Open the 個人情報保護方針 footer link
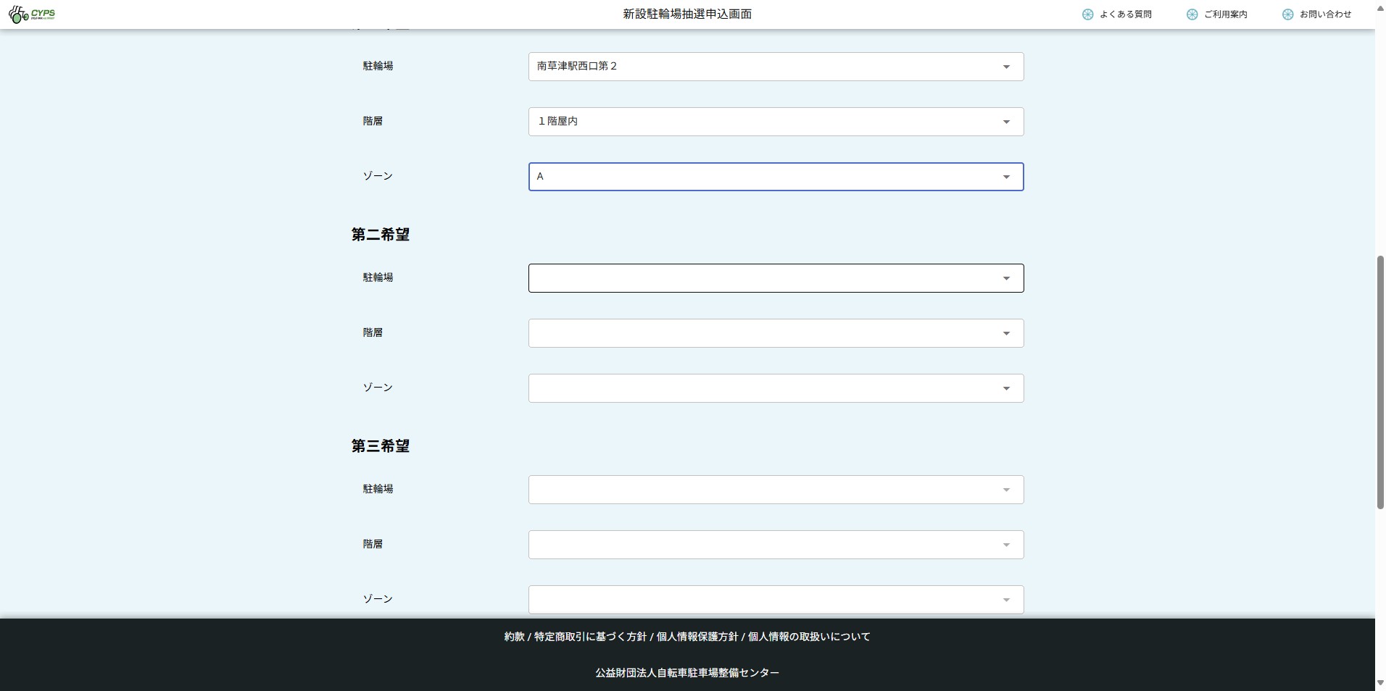 pos(697,637)
